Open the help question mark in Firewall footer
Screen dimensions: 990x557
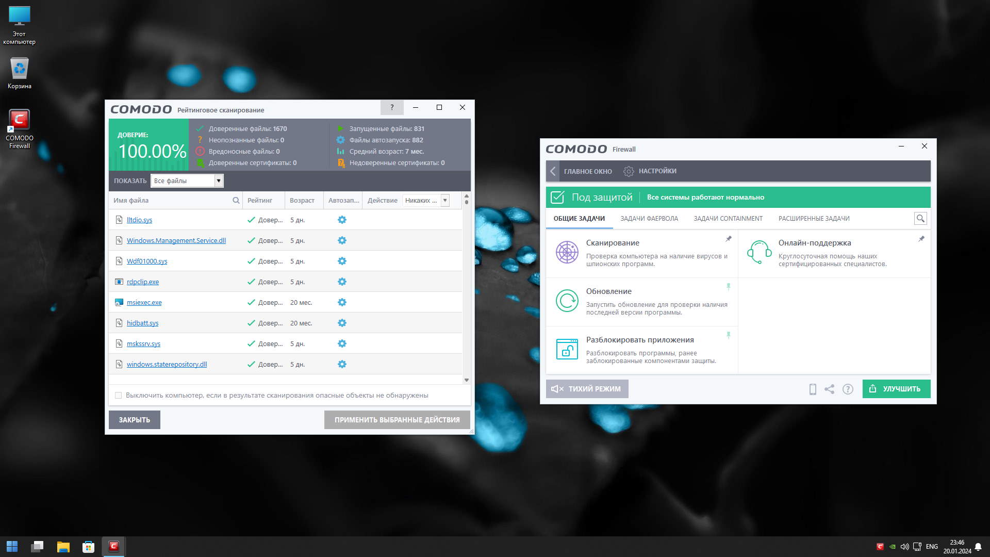pyautogui.click(x=848, y=389)
